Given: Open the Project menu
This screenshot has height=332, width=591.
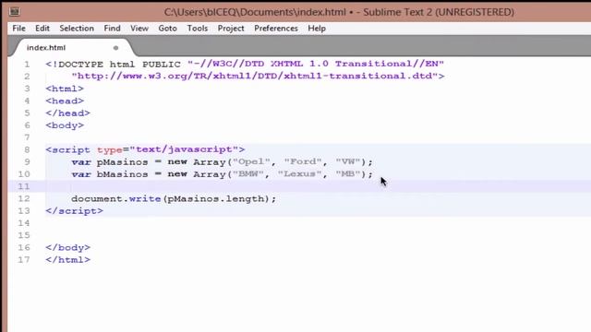Looking at the screenshot, I should tap(231, 29).
